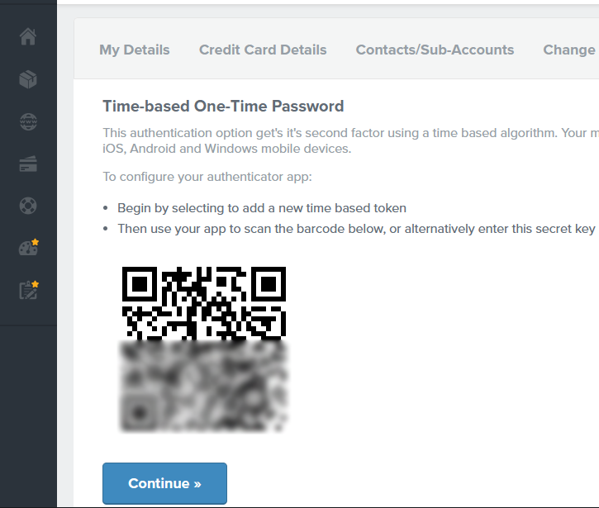Open the support lifebuoy icon

click(28, 206)
